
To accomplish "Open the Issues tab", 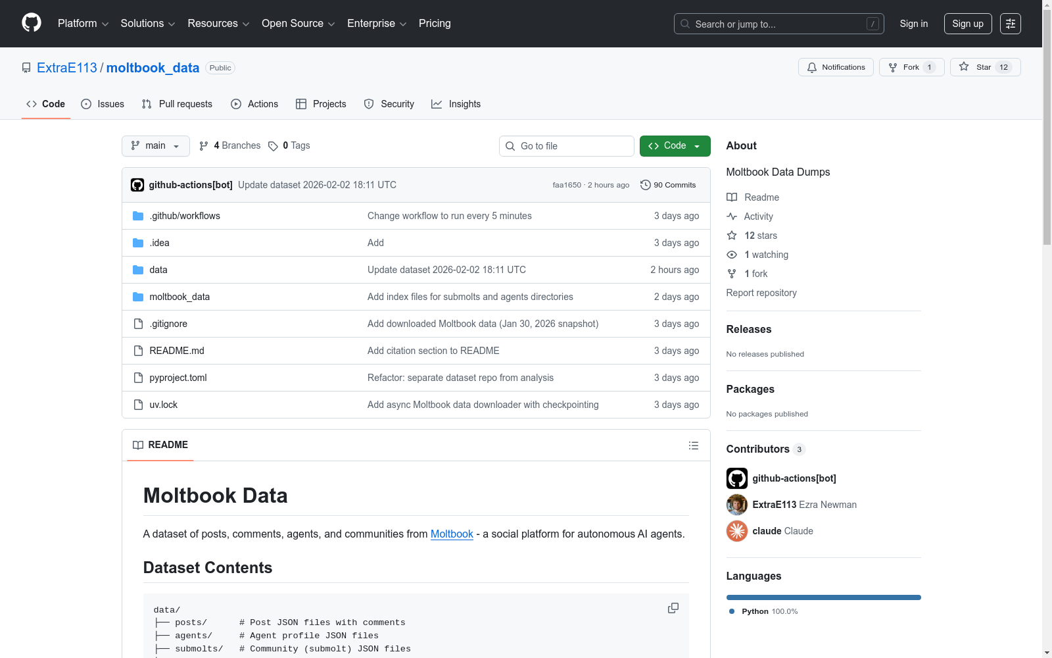I will (x=103, y=104).
